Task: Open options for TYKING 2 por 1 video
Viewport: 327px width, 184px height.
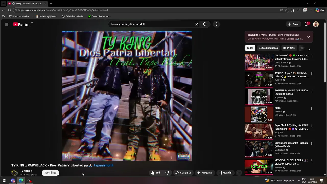Action: (x=312, y=74)
